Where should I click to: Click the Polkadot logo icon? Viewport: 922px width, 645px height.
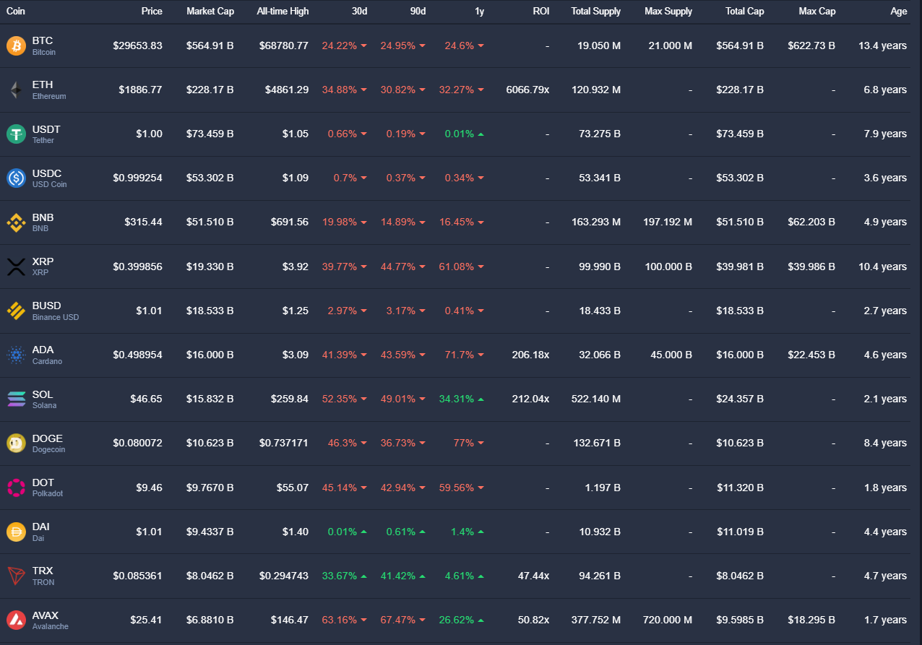(16, 488)
